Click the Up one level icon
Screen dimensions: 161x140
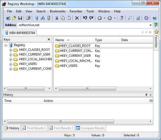pyautogui.click(x=121, y=18)
